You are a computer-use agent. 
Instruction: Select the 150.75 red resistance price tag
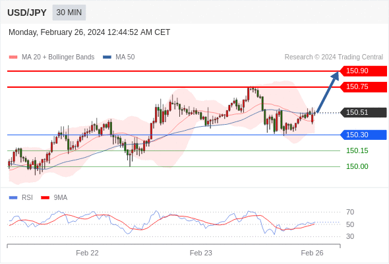click(x=363, y=87)
